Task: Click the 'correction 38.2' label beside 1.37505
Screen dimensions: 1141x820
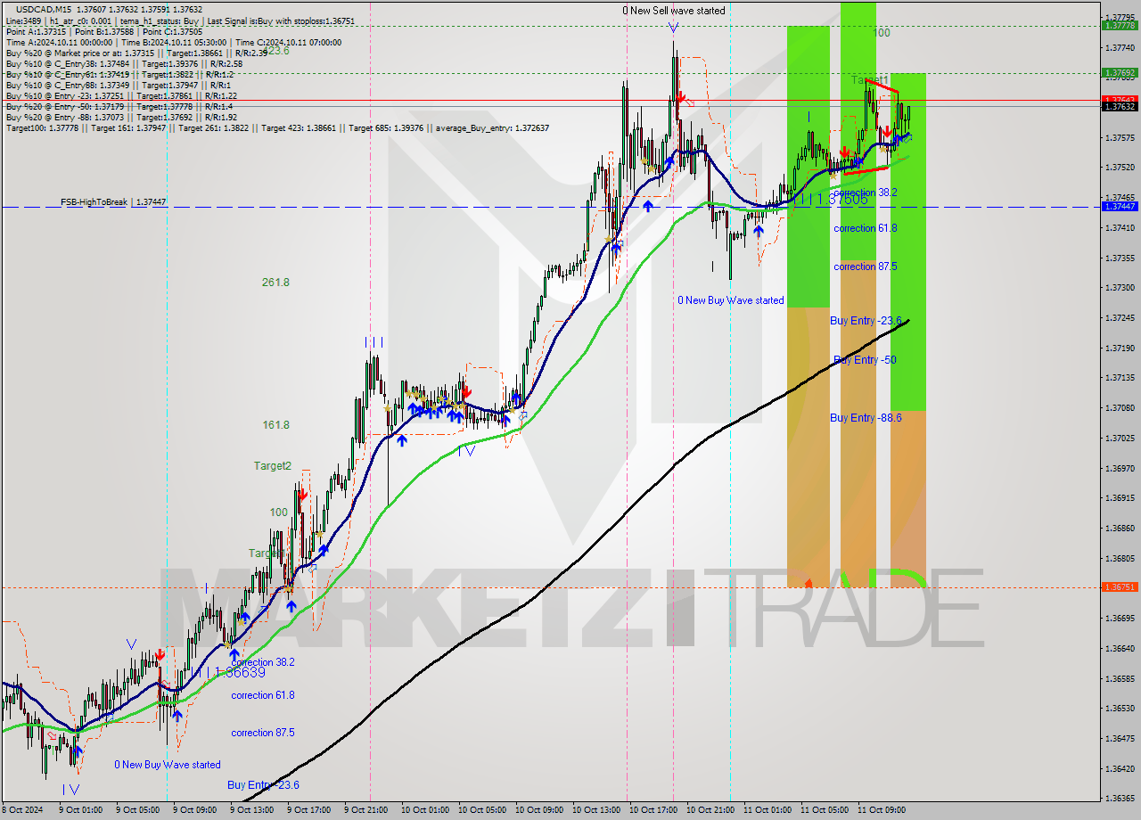Action: [x=866, y=193]
